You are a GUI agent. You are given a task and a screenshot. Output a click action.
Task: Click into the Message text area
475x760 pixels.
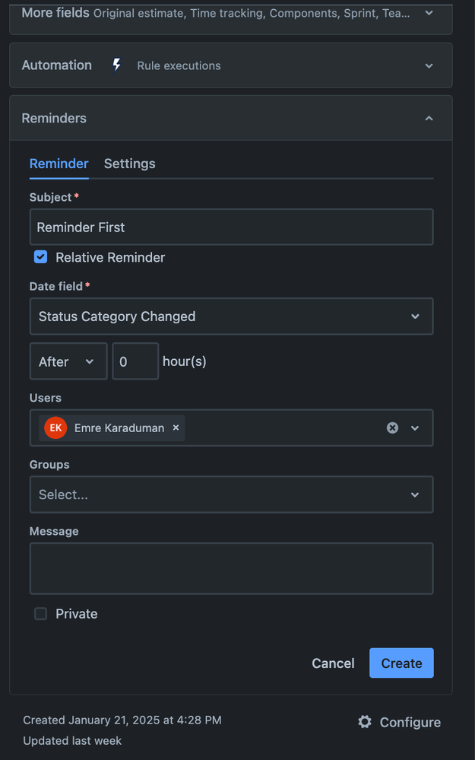tap(231, 568)
